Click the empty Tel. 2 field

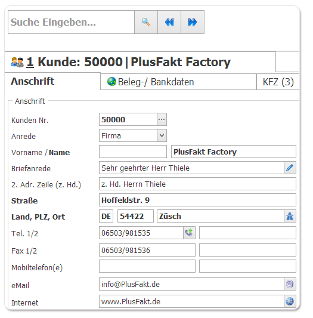pos(247,233)
